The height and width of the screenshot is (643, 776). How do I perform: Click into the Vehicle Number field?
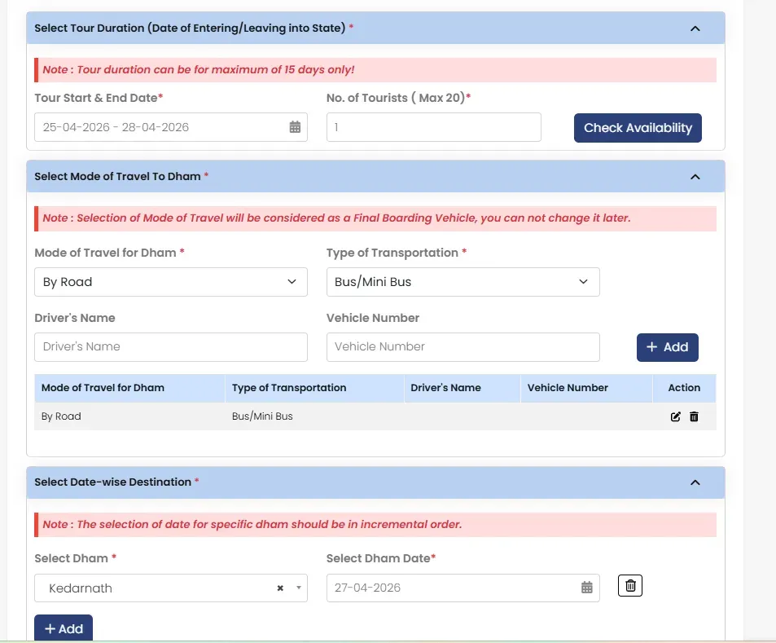coord(463,347)
